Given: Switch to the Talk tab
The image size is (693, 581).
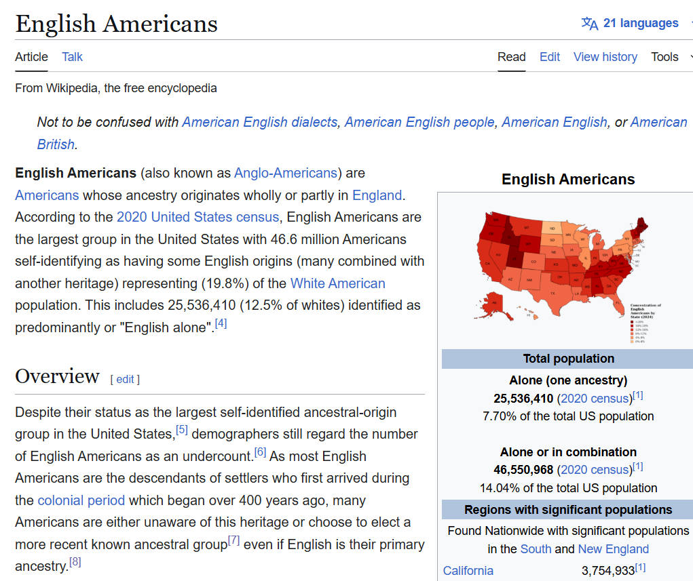Looking at the screenshot, I should pos(72,57).
